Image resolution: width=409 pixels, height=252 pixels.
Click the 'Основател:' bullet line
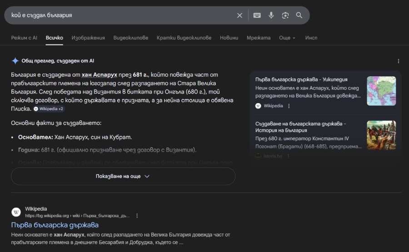75,137
